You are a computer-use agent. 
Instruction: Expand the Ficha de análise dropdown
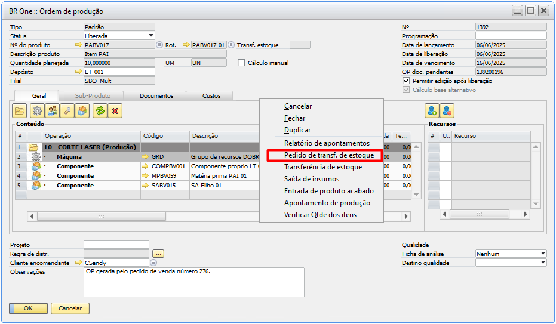coord(542,254)
